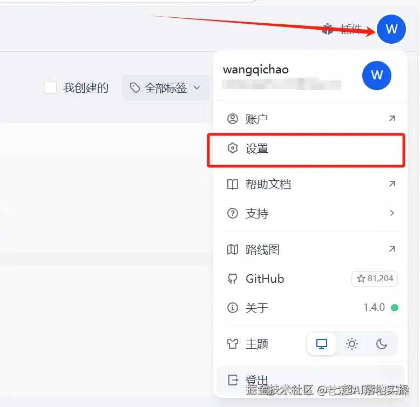Image resolution: width=420 pixels, height=407 pixels.
Task: Switch to dark moon theme
Action: tap(382, 344)
